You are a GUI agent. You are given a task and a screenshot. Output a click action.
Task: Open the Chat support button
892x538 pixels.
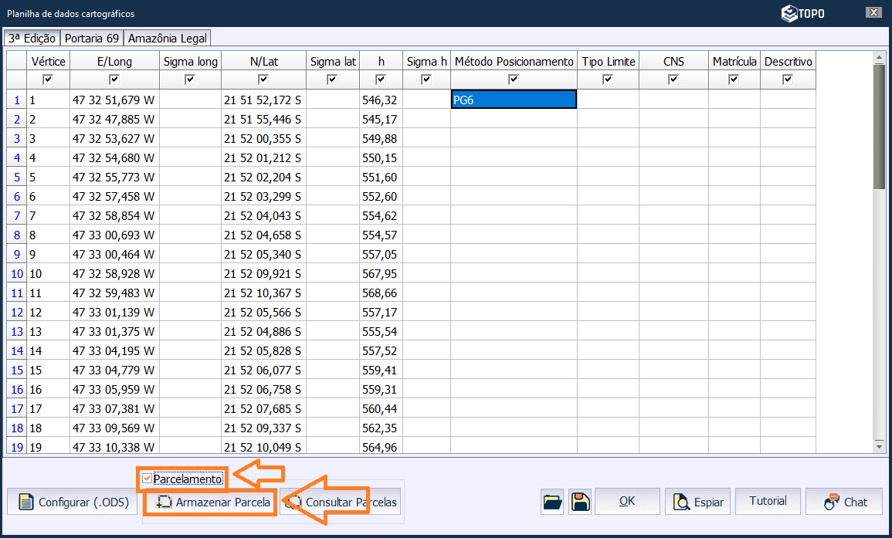(846, 502)
